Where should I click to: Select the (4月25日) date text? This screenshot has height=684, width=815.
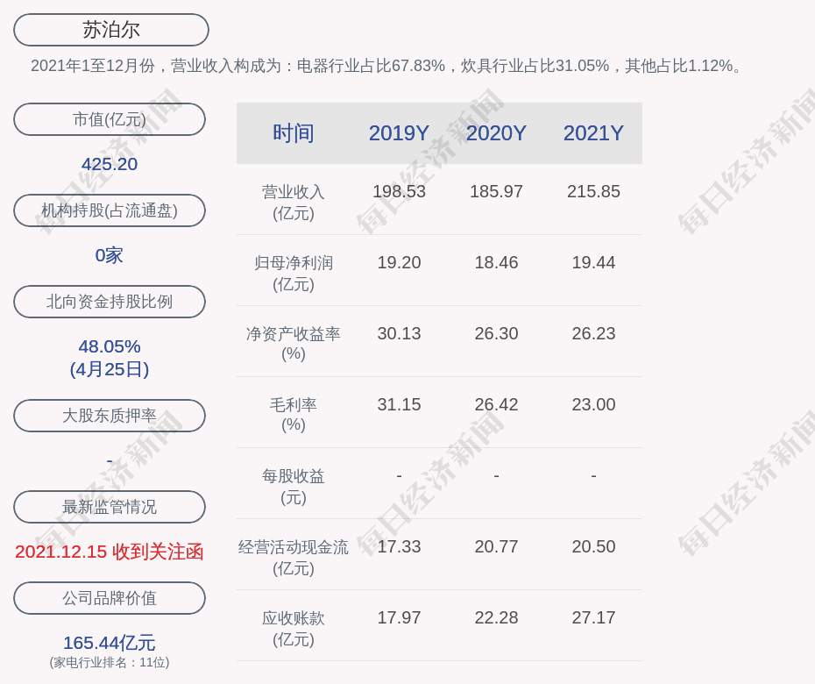point(110,369)
